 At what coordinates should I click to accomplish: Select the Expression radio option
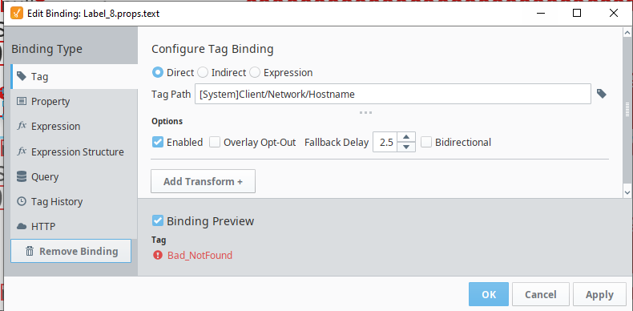[255, 73]
